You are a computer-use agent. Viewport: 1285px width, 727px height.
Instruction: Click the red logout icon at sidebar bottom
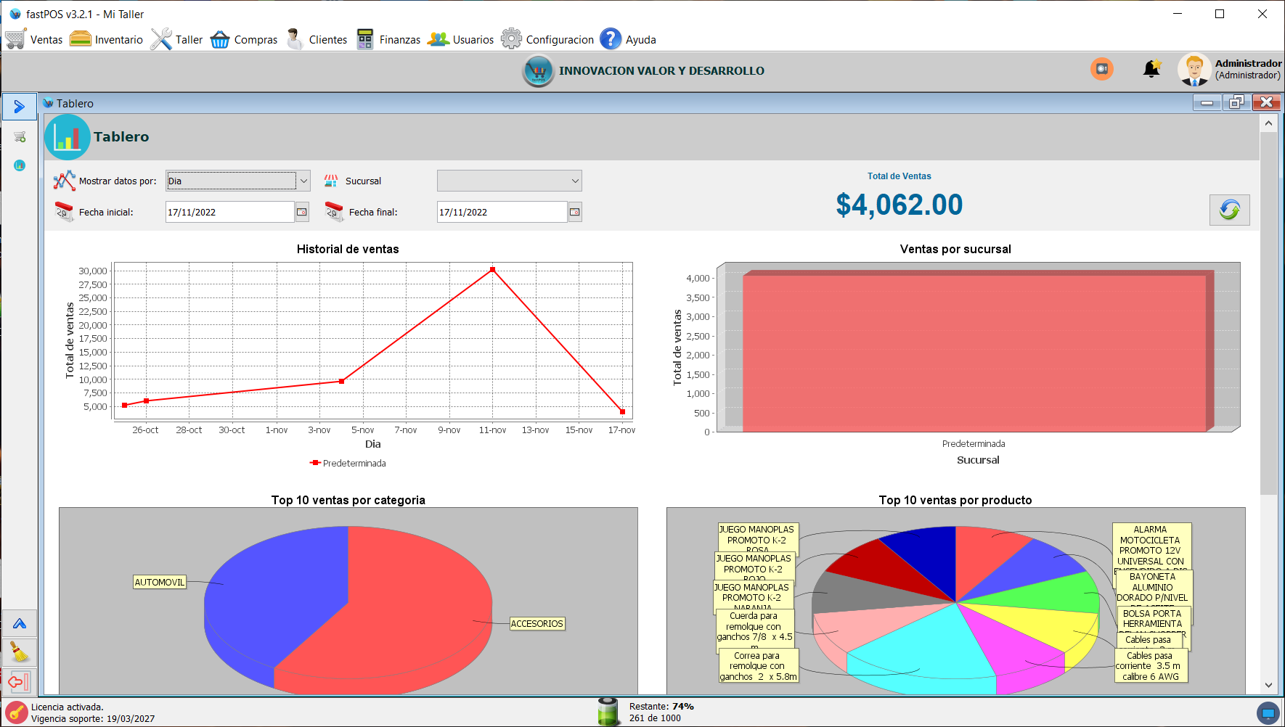[x=20, y=682]
